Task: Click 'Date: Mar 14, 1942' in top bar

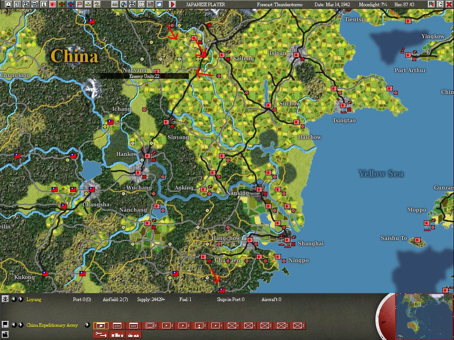Action: point(333,4)
